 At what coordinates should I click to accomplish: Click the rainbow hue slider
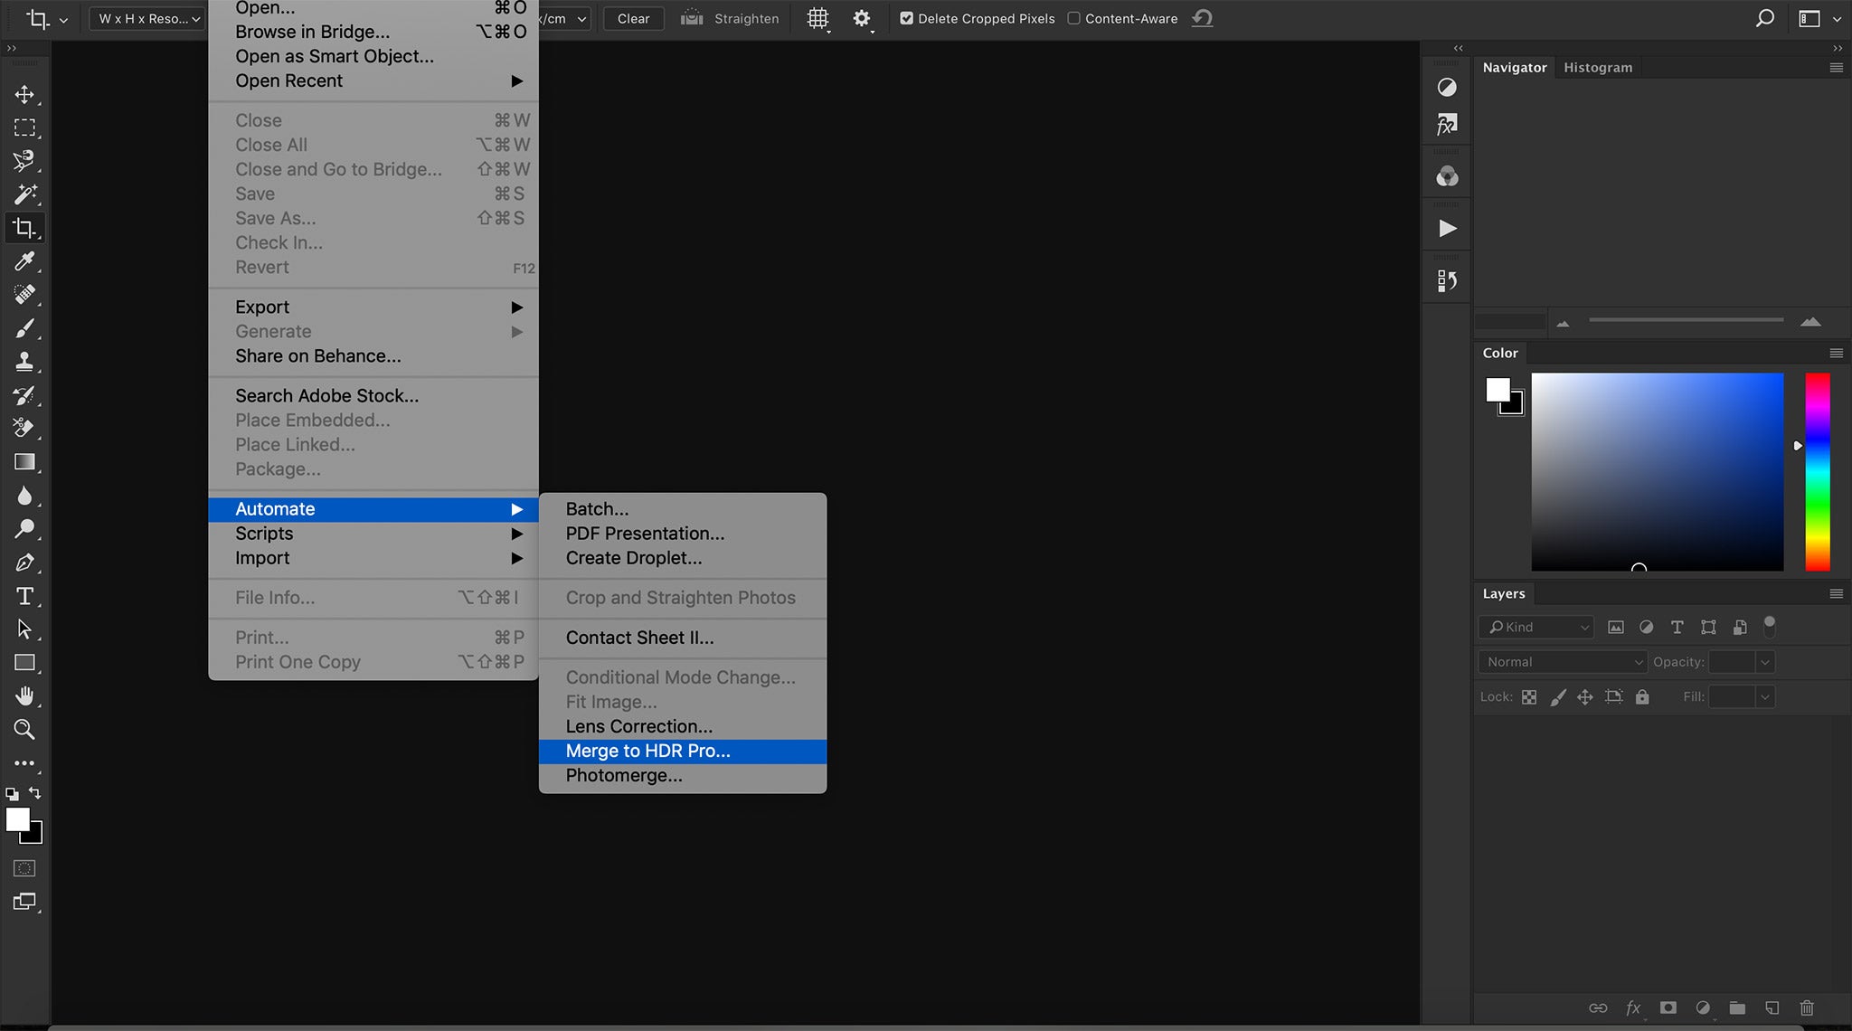click(x=1818, y=471)
